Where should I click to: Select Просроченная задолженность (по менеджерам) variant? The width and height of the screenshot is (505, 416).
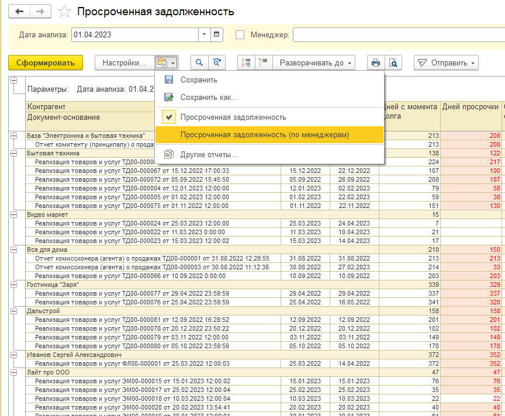point(269,134)
